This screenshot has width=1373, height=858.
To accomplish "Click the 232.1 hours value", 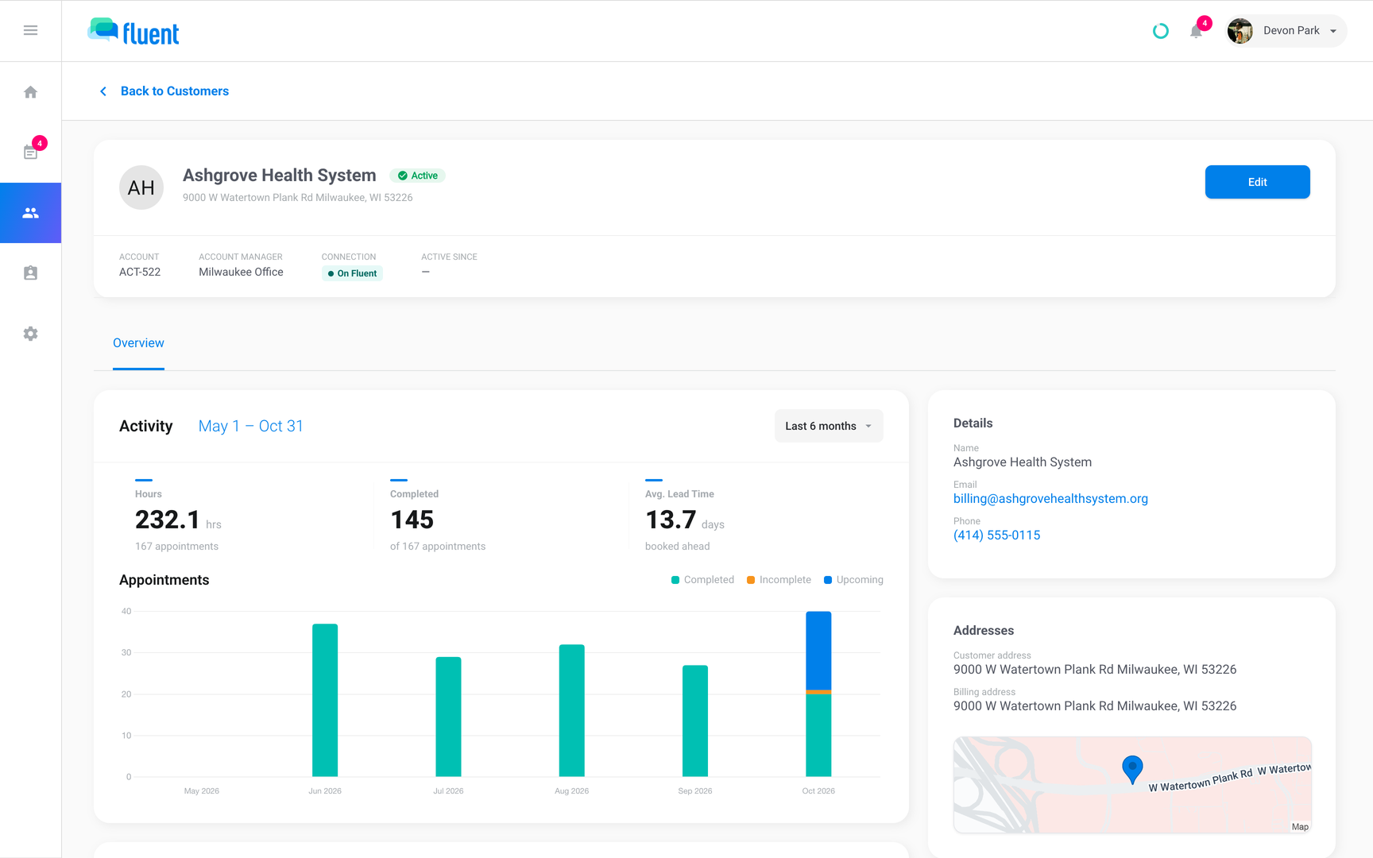I will point(168,520).
